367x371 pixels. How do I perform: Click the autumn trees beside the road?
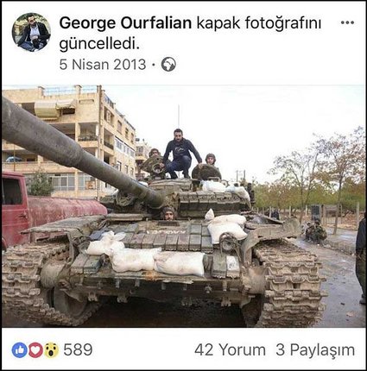click(317, 175)
